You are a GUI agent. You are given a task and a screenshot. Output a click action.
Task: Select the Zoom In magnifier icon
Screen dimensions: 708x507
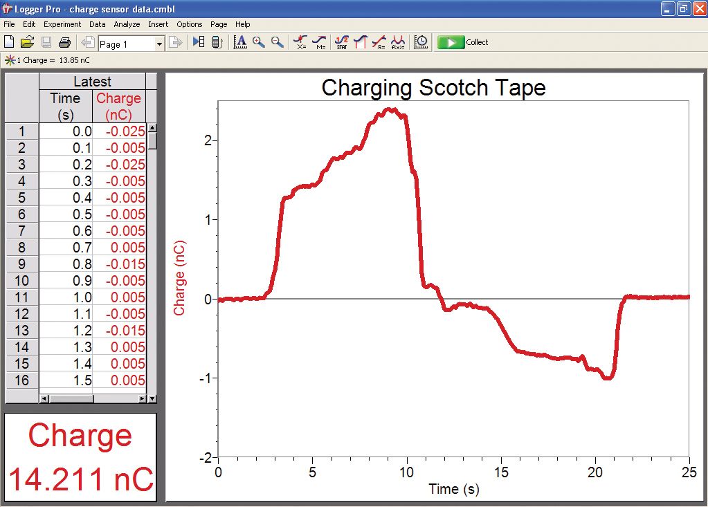pyautogui.click(x=259, y=42)
